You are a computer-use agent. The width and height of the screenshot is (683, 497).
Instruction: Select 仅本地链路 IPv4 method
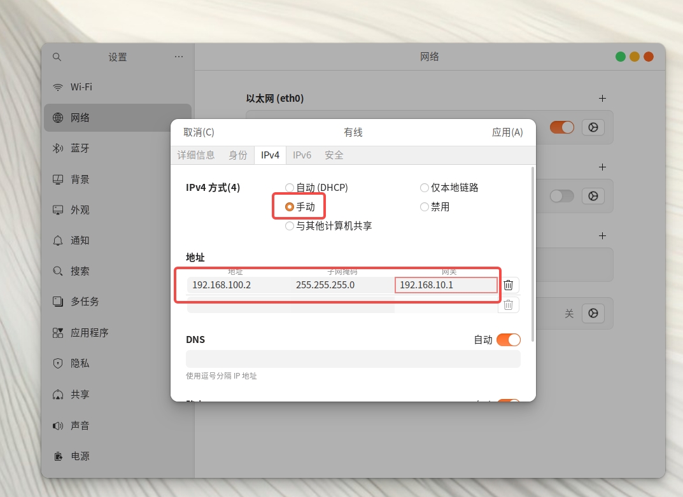449,188
